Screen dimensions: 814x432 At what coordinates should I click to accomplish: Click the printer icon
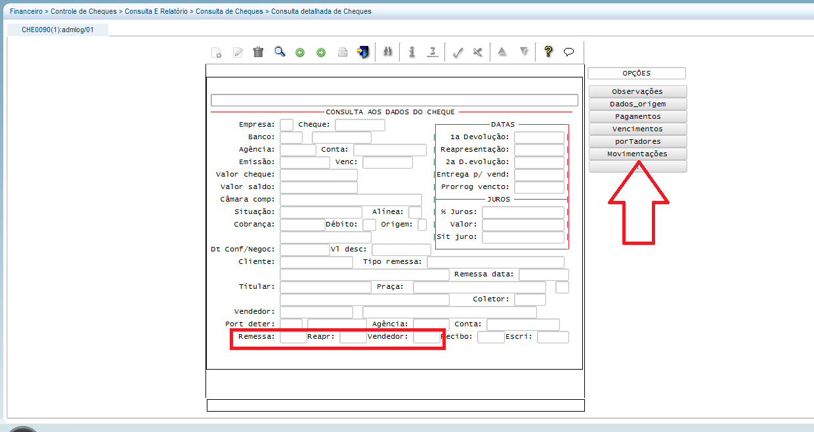(x=342, y=53)
